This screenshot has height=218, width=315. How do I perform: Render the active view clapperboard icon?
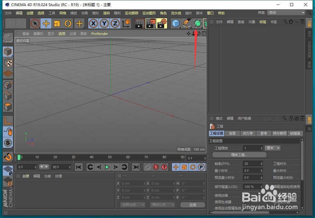coord(140,23)
